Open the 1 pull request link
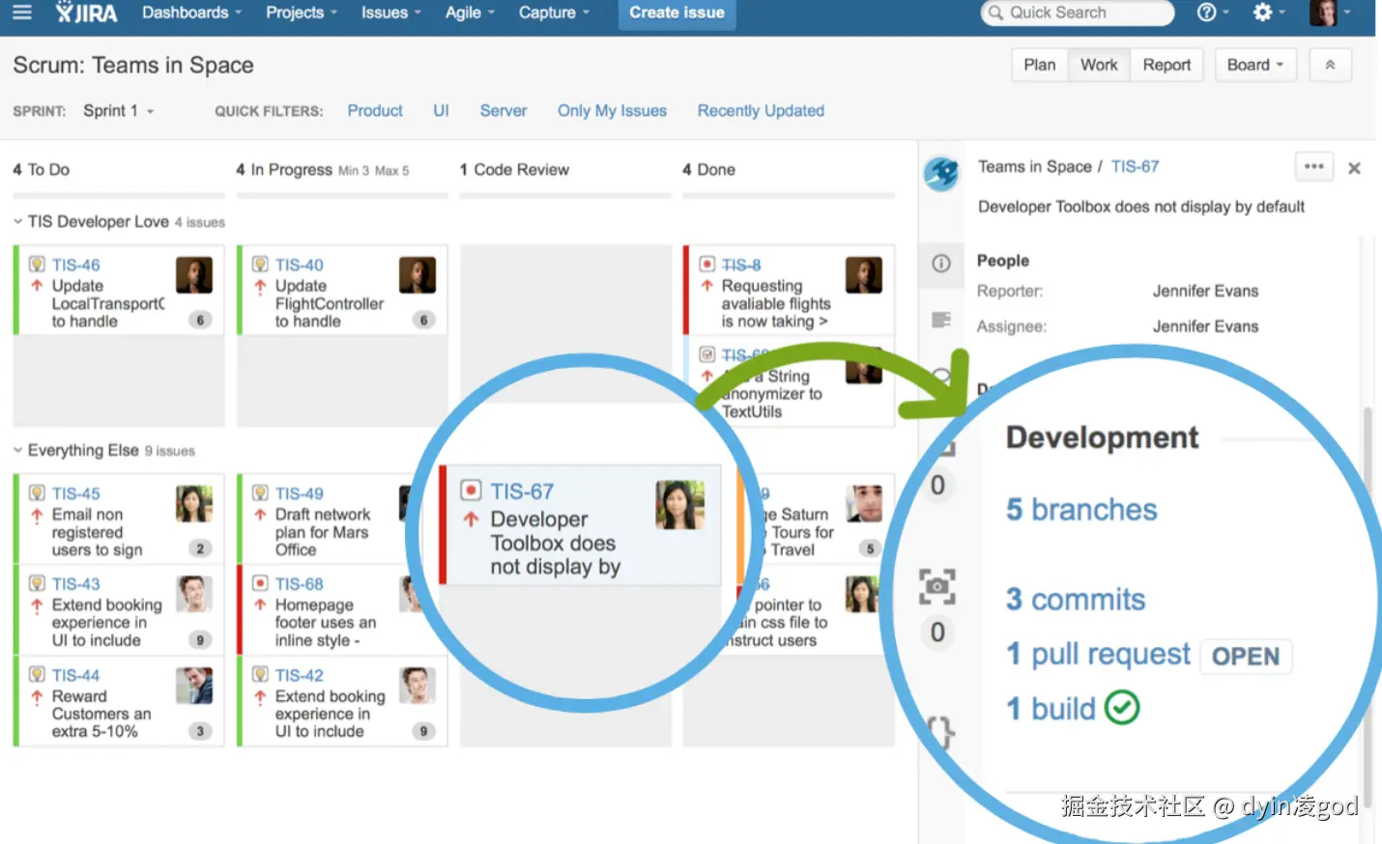 1098,655
